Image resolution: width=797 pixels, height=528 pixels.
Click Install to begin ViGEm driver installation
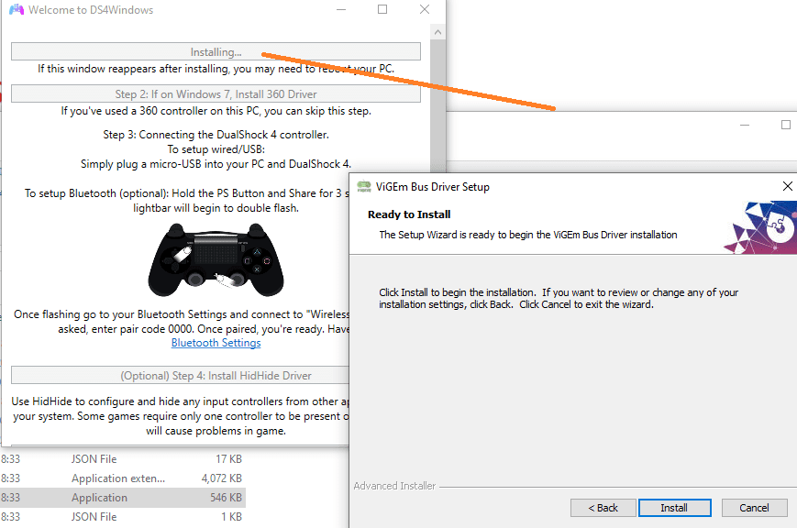point(674,508)
